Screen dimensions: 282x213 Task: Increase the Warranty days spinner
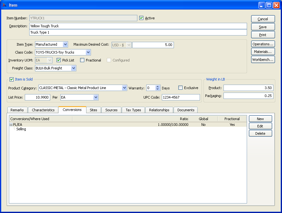(158, 87)
